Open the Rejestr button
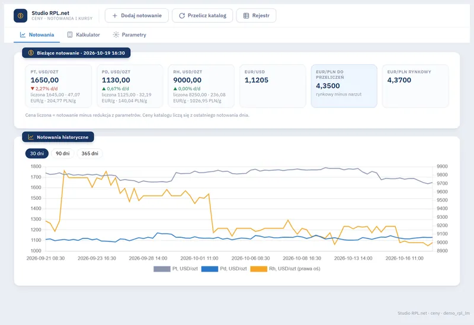This screenshot has height=325, width=474. 257,15
